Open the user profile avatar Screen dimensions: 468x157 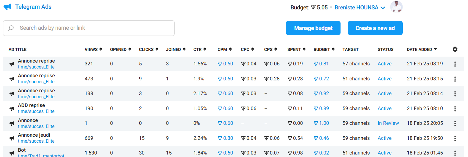pyautogui.click(x=396, y=7)
